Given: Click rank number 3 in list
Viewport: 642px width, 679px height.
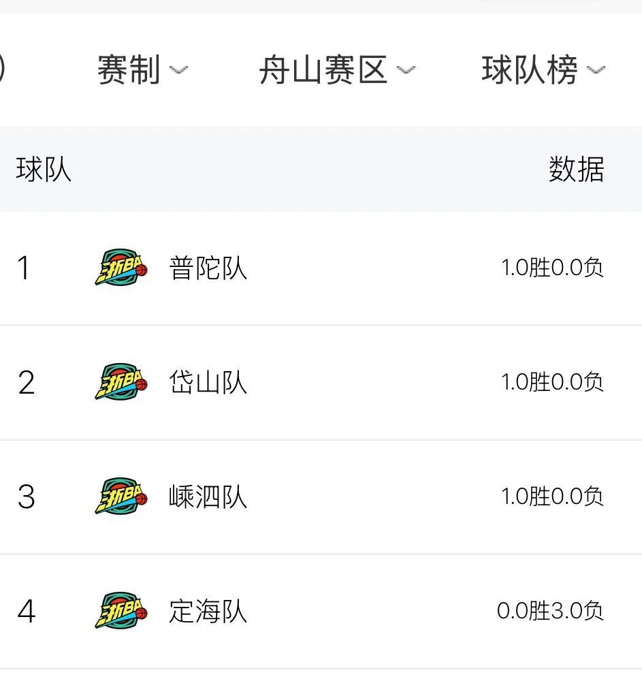Looking at the screenshot, I should [27, 496].
